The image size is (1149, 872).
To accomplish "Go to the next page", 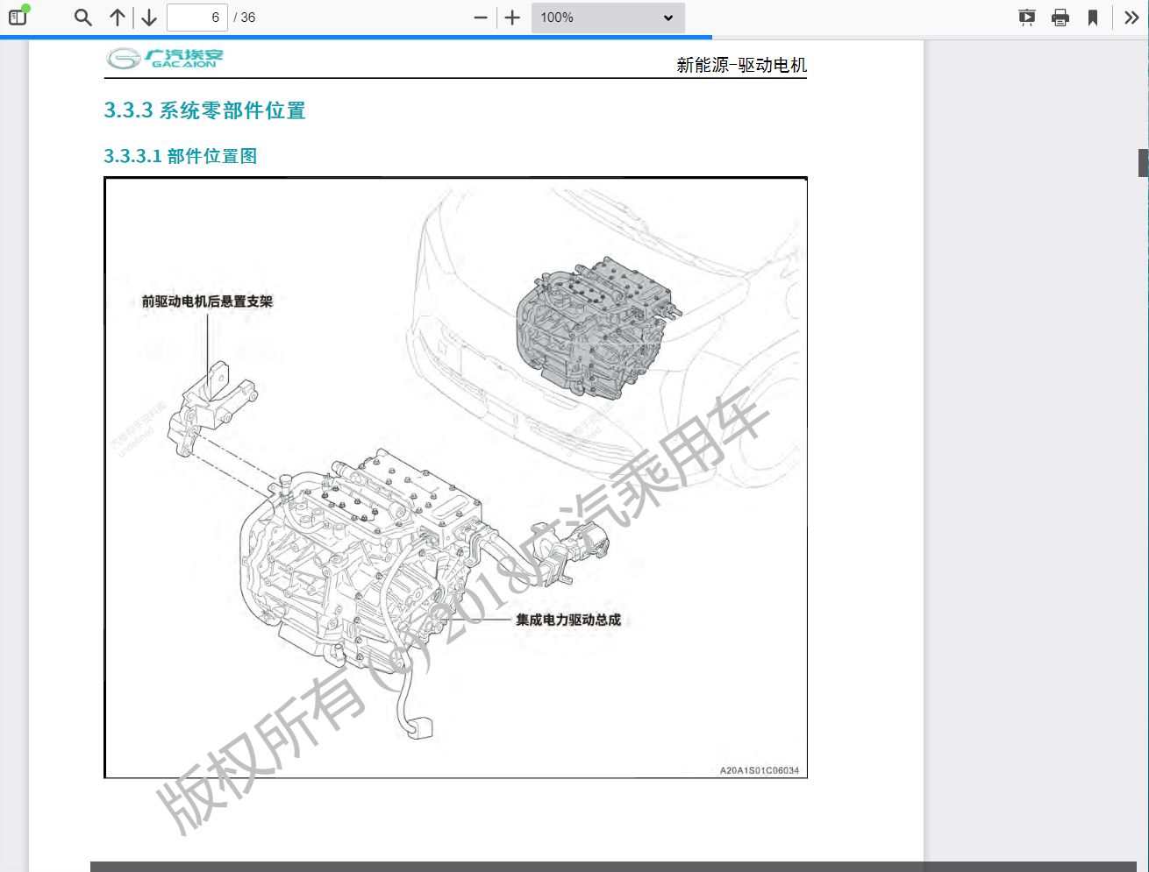I will pyautogui.click(x=148, y=17).
